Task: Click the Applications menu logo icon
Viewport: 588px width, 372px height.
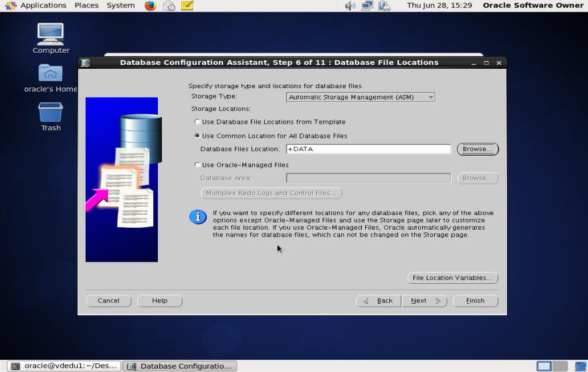Action: tap(11, 5)
